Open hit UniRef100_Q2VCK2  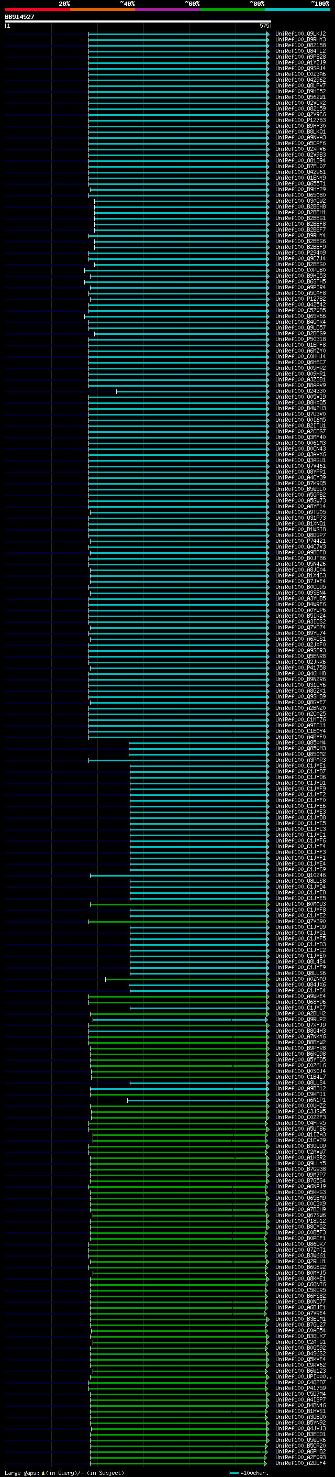pyautogui.click(x=300, y=103)
